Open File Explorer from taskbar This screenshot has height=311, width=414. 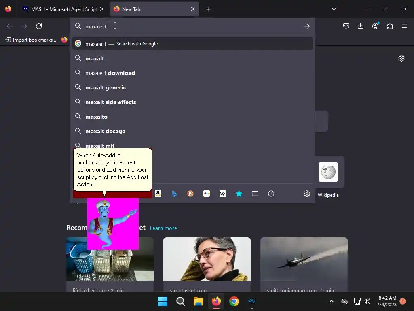198,301
